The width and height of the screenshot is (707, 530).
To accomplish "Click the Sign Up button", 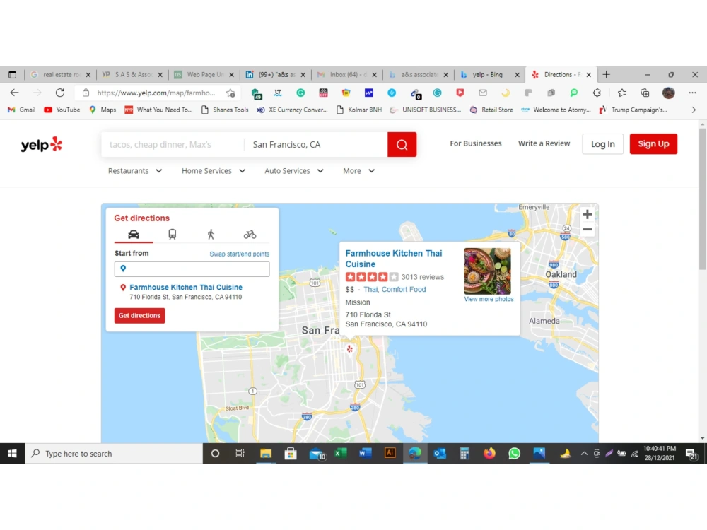I will (653, 144).
